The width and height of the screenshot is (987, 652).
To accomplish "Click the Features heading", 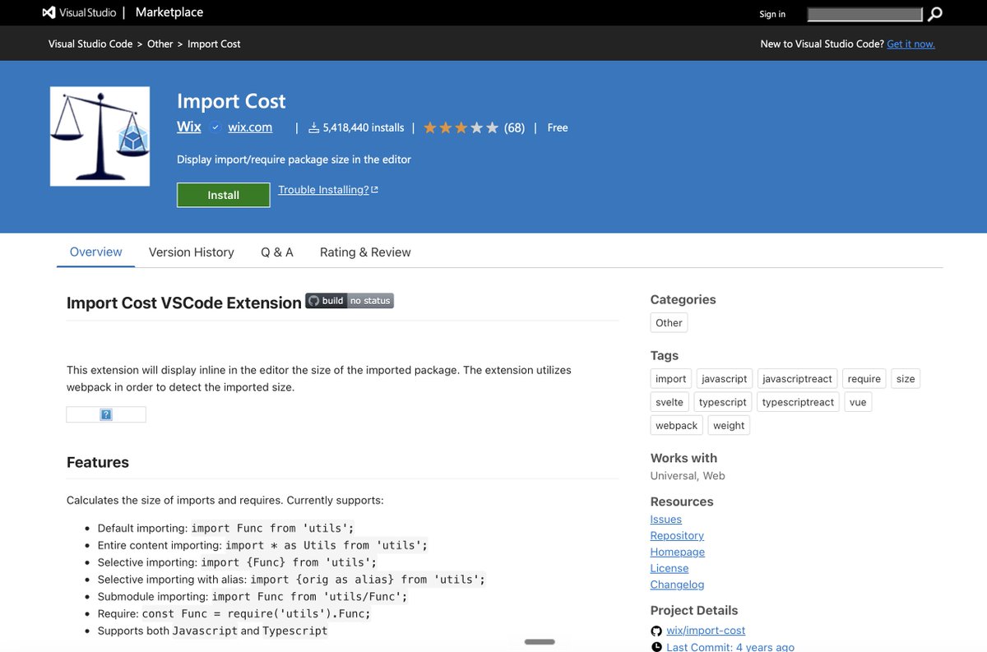I will pos(98,462).
